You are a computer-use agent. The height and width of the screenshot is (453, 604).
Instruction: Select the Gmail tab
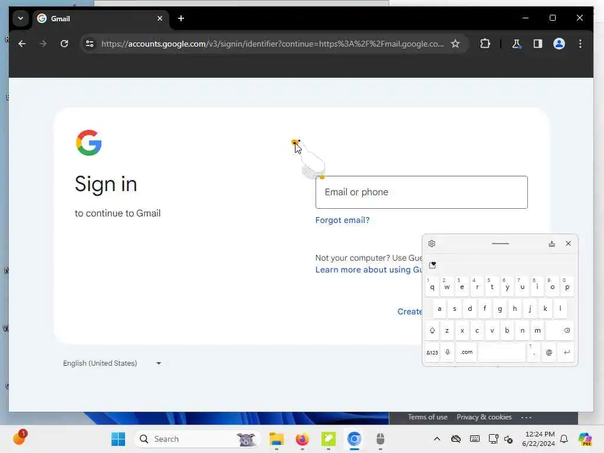[x=100, y=18]
